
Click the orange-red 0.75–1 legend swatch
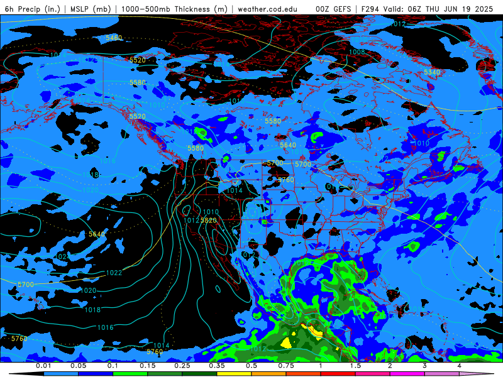[x=304, y=374]
